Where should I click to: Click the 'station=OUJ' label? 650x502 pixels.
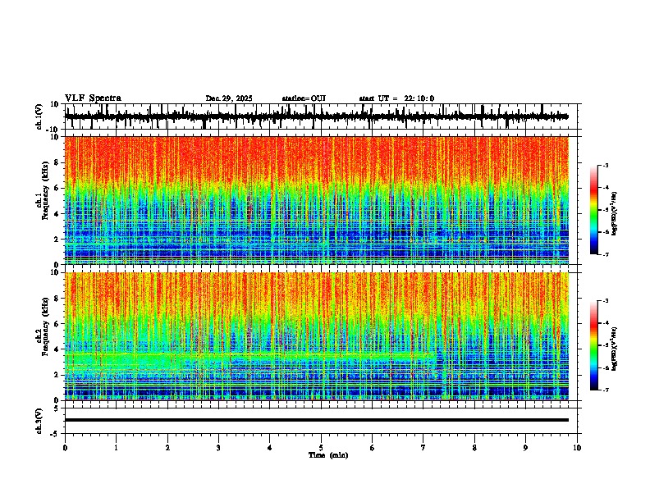pyautogui.click(x=304, y=98)
